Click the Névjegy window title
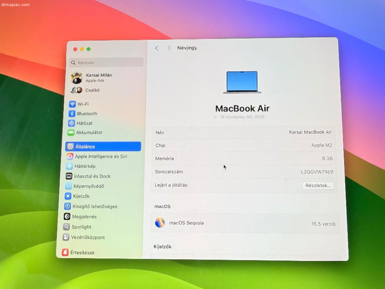This screenshot has height=289, width=385. 187,48
